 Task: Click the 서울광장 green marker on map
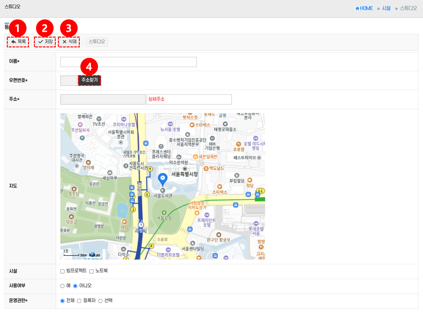[164, 212]
